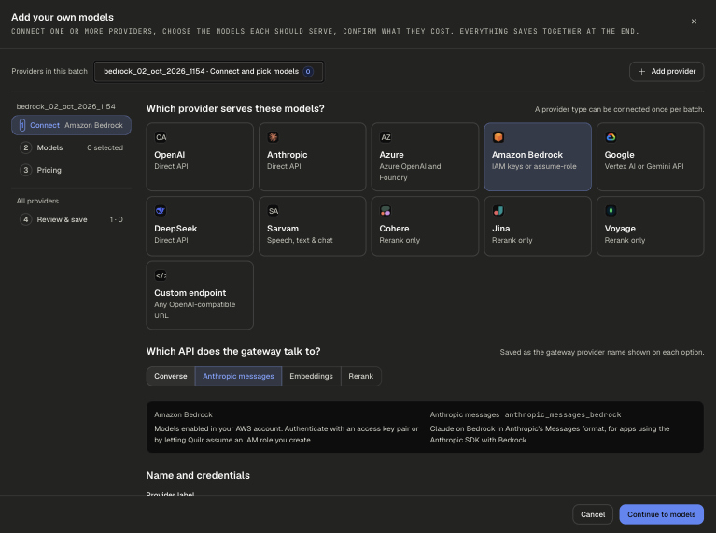Screen dimensions: 716x533
Task: Click the step 3 number circle
Action: click(x=25, y=170)
